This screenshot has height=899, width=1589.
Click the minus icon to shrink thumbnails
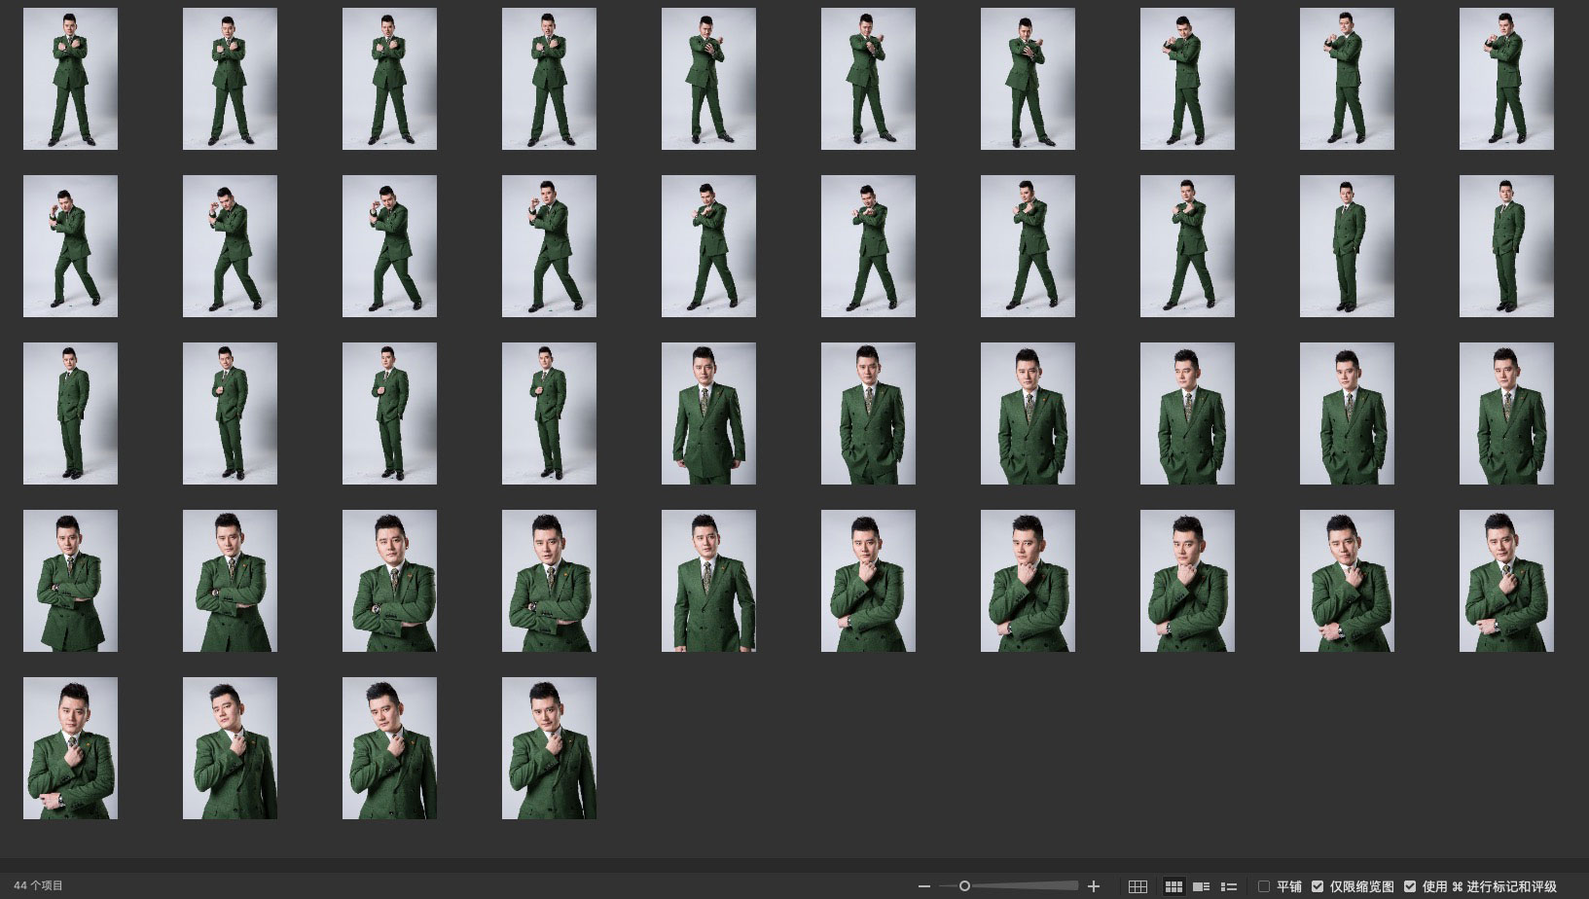[924, 886]
